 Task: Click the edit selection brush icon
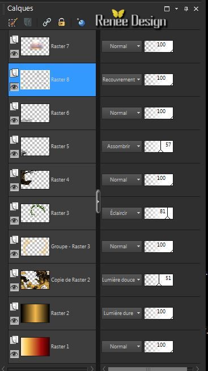[13, 23]
